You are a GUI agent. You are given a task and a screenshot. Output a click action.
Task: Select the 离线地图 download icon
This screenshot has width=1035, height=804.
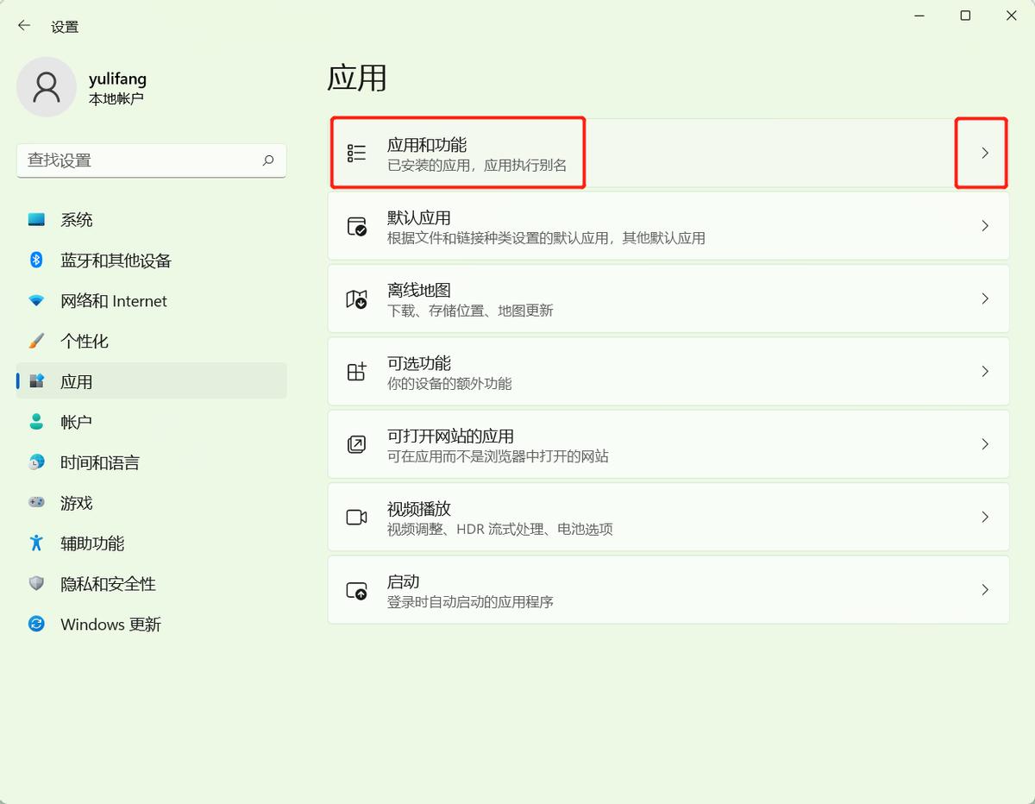tap(356, 298)
